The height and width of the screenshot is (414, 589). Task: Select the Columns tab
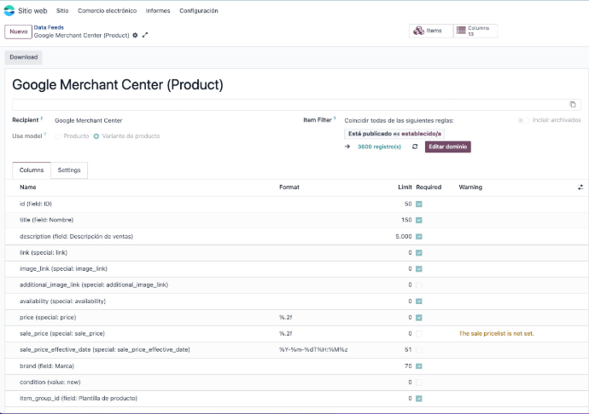[x=32, y=170]
